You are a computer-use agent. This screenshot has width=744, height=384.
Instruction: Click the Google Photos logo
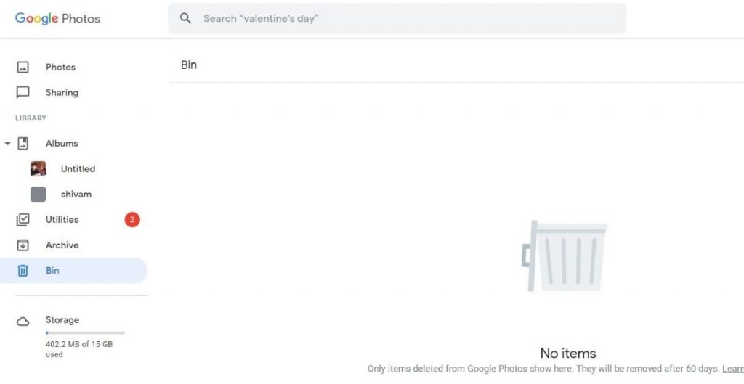coord(57,19)
